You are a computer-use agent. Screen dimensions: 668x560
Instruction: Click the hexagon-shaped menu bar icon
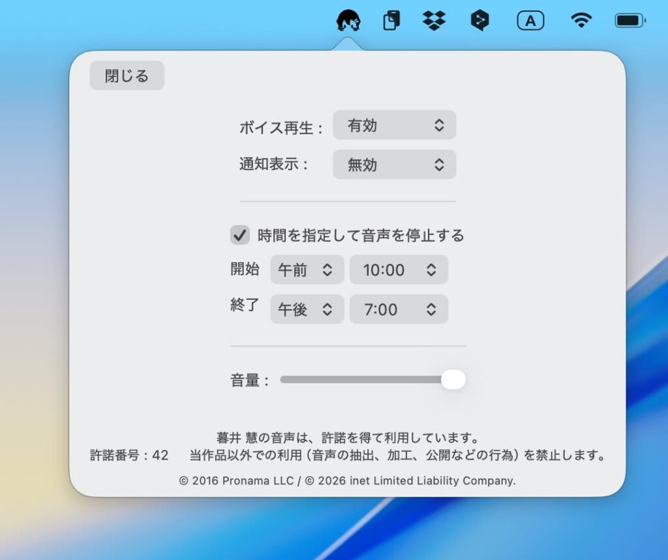tap(479, 21)
